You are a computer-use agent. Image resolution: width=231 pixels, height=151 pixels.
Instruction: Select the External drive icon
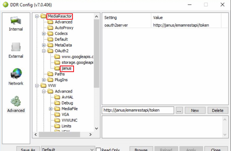(x=16, y=47)
